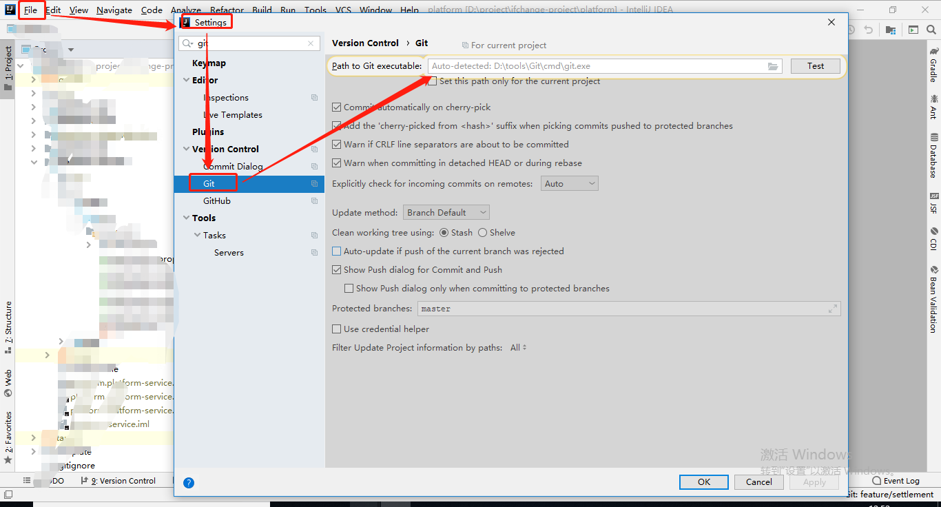Open the 2: Favorites tool window tab
Viewport: 941px width, 507px height.
[8, 437]
